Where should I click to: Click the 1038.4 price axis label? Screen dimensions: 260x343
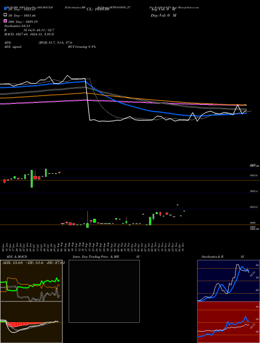pyautogui.click(x=254, y=191)
